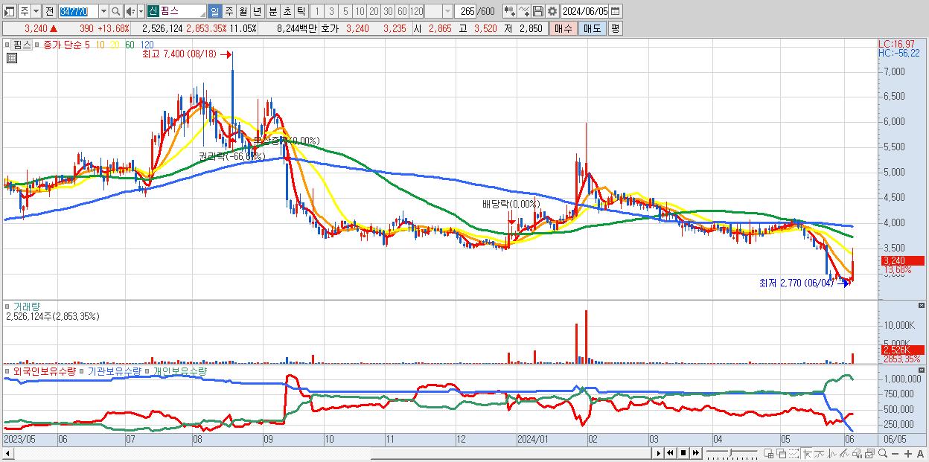This screenshot has width=929, height=462.
Task: Select the 3 interval button
Action: click(x=331, y=11)
